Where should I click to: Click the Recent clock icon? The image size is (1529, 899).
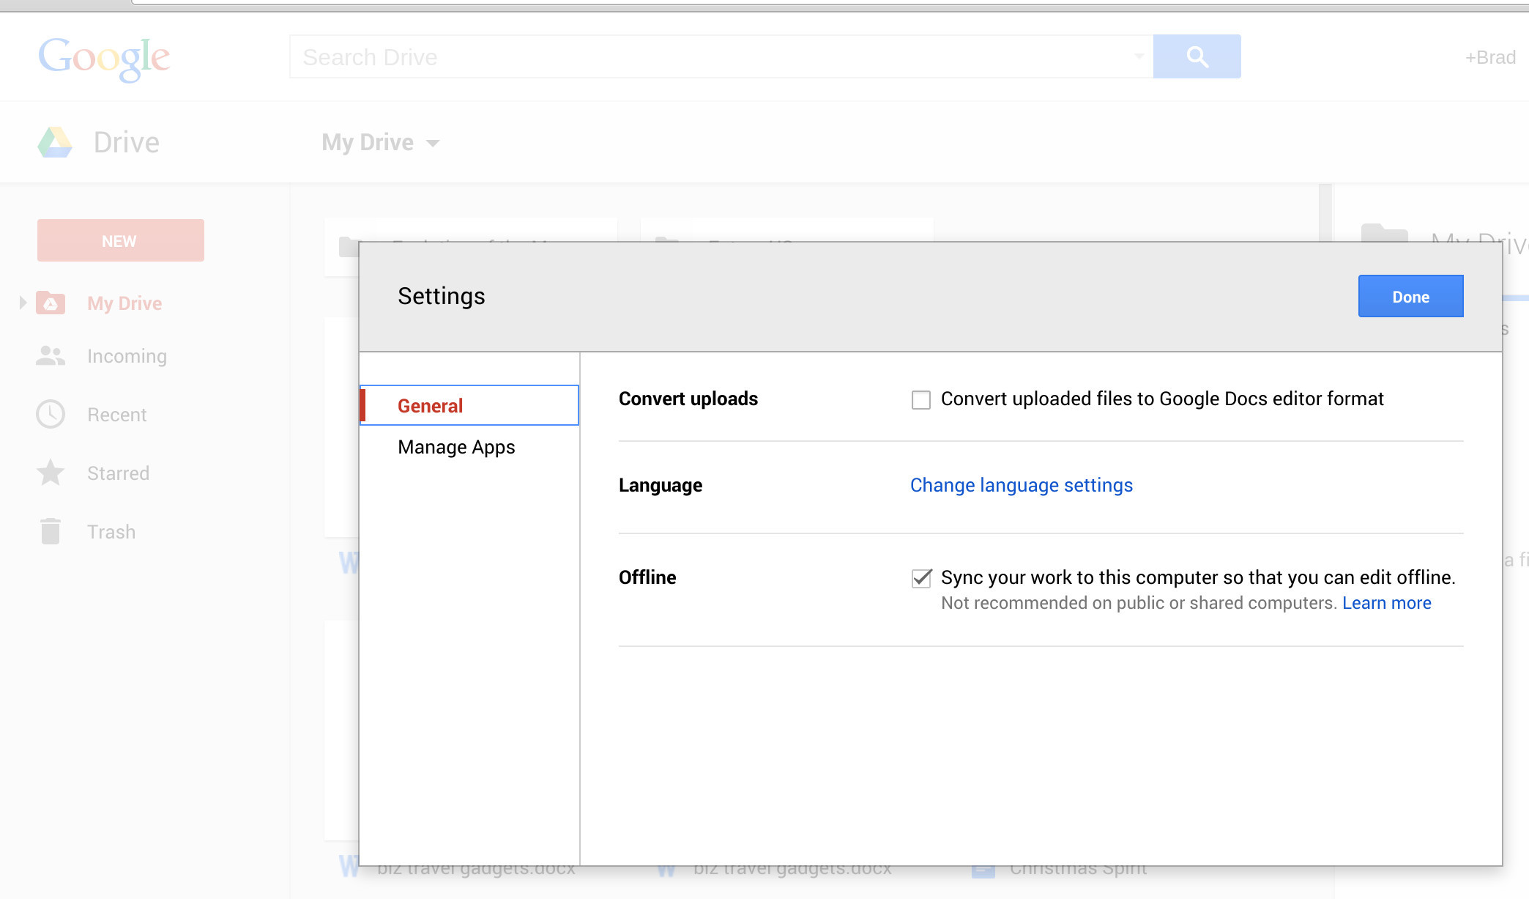pos(51,415)
